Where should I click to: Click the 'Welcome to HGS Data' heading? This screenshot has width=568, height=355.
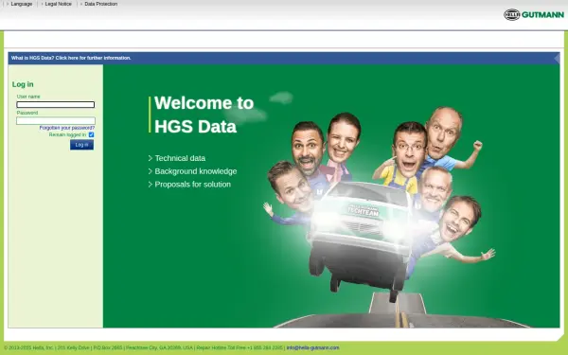(204, 115)
